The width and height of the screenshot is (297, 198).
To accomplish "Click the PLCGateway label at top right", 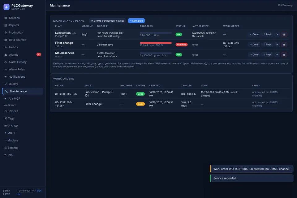I will (x=285, y=5).
